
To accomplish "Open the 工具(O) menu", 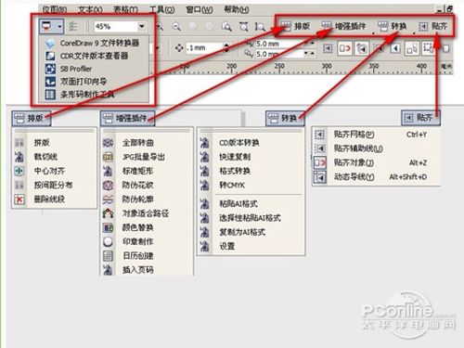I will click(162, 9).
